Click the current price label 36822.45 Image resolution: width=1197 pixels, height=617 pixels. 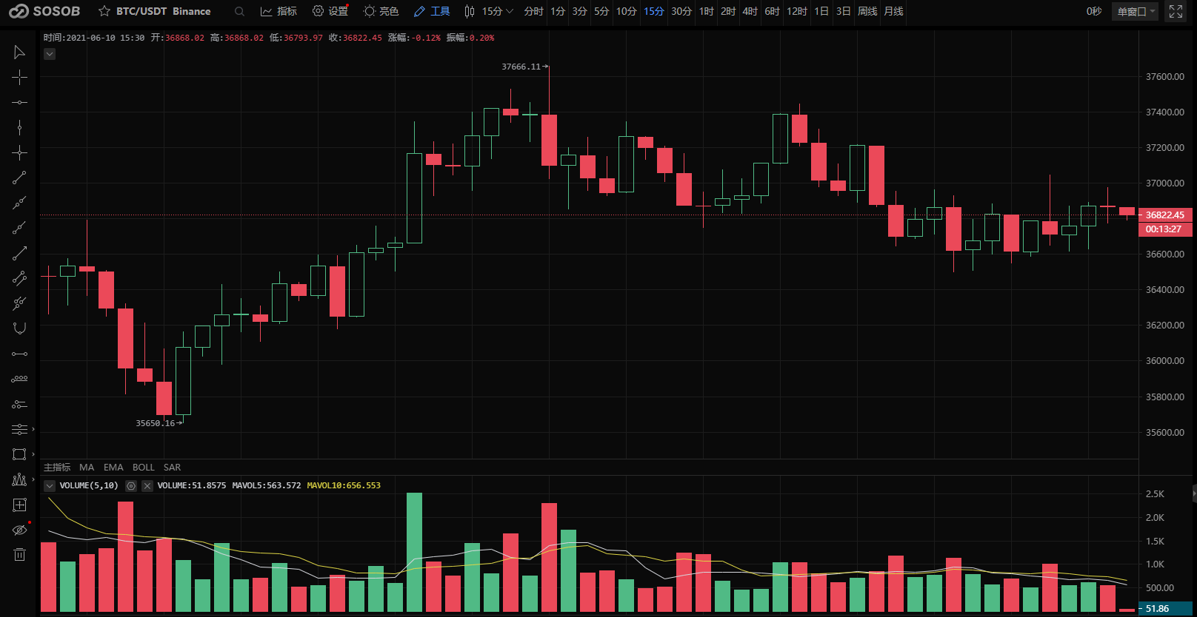1165,215
